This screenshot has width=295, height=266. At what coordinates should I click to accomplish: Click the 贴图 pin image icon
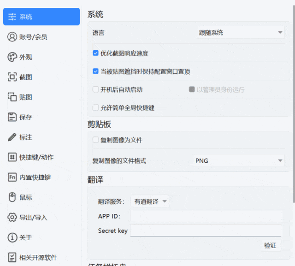point(12,97)
